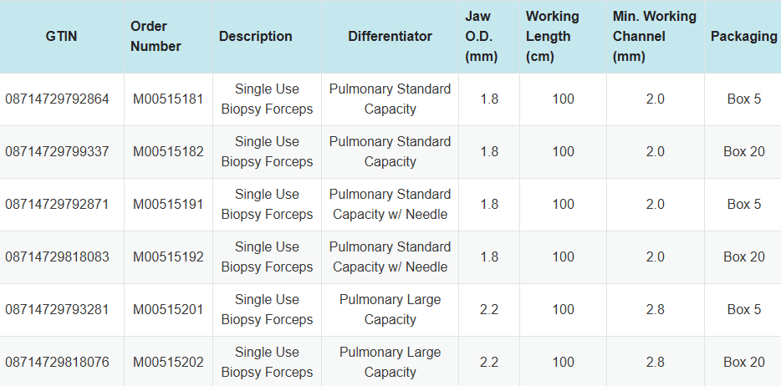Click Box 5 in the M00515191 row
This screenshot has width=781, height=386.
(743, 204)
